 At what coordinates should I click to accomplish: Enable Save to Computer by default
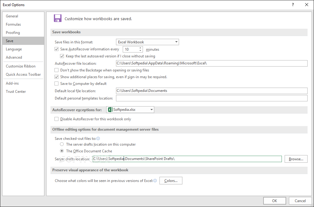click(x=57, y=84)
